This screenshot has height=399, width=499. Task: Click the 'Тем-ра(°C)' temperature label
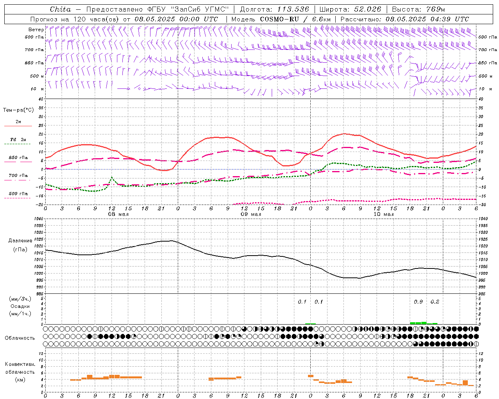[x=18, y=110]
